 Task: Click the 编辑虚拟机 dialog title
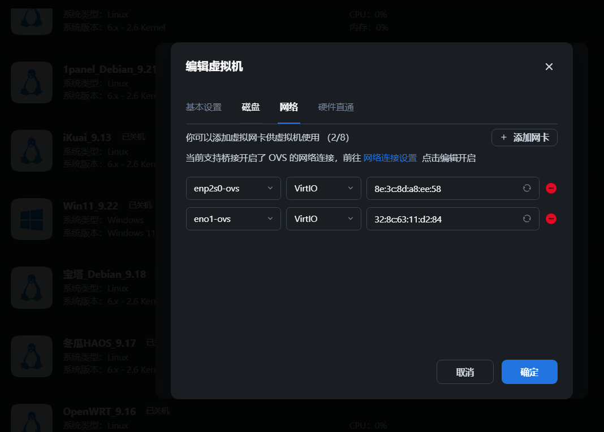tap(214, 66)
